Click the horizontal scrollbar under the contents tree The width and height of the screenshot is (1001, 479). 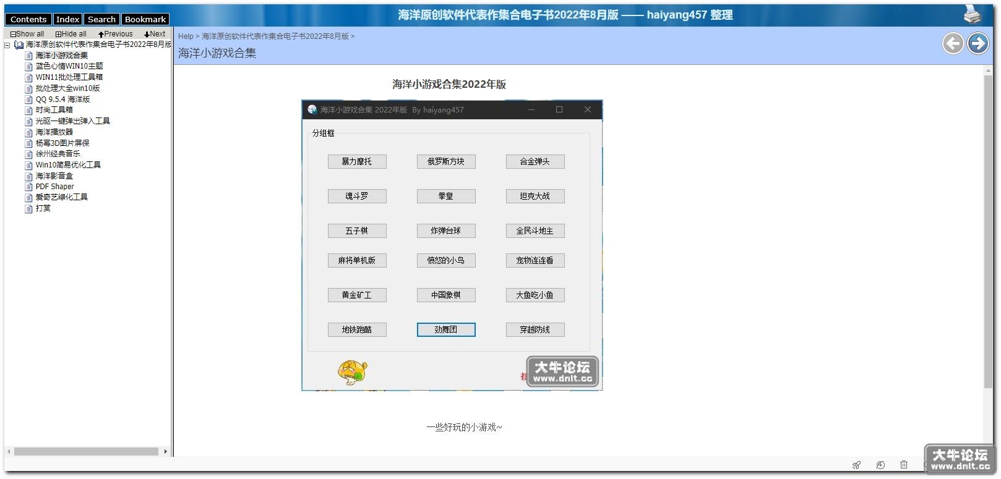[86, 451]
